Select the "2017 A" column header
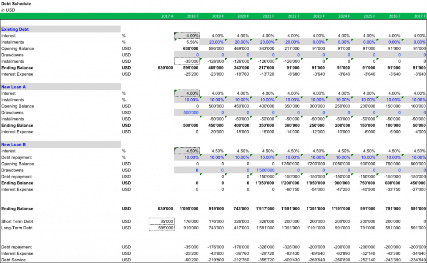This screenshot has height=263, width=427. click(x=167, y=16)
